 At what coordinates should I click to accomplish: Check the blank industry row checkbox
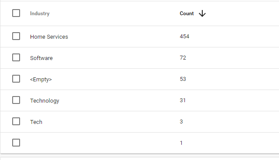tap(16, 143)
